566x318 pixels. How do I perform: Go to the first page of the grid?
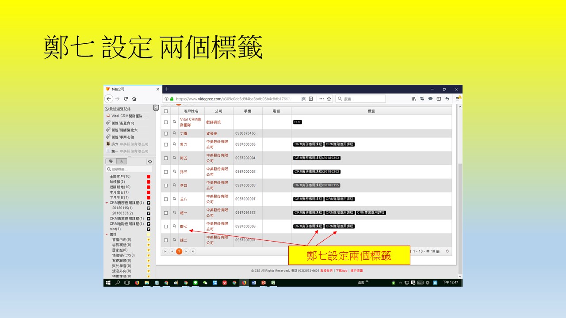coord(166,251)
